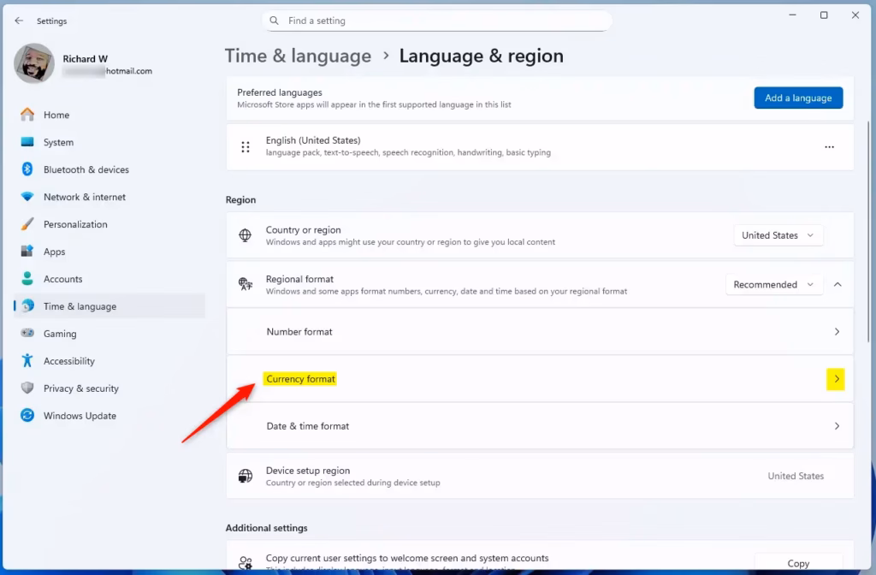The image size is (876, 575).
Task: Click the Country or region globe icon
Action: tap(246, 235)
